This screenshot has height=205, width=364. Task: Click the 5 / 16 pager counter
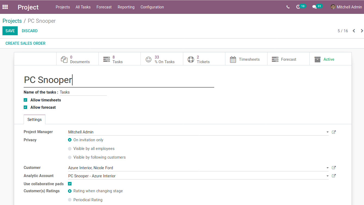tap(343, 31)
